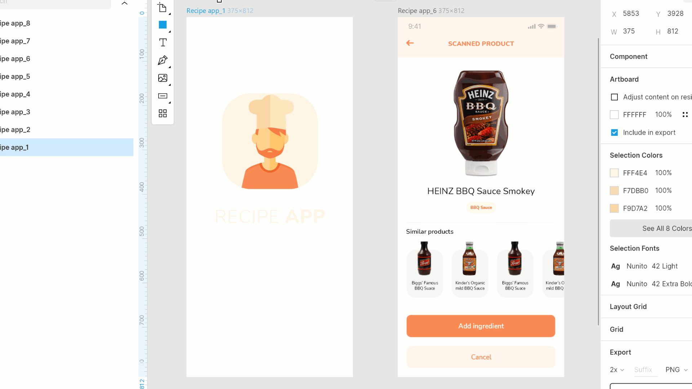Select Recipe app_4 layer

[67, 94]
